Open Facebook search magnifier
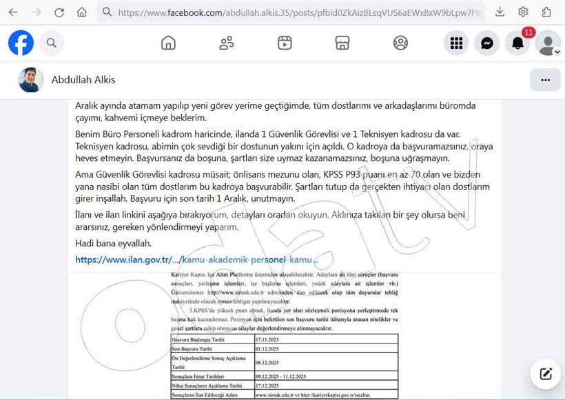 pos(51,43)
